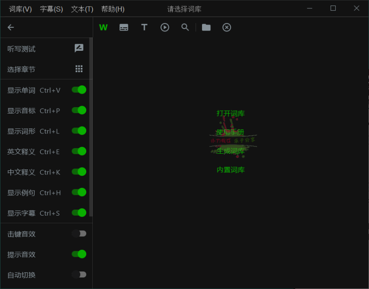Open 使用手册 user manual
The width and height of the screenshot is (369, 289).
[230, 132]
